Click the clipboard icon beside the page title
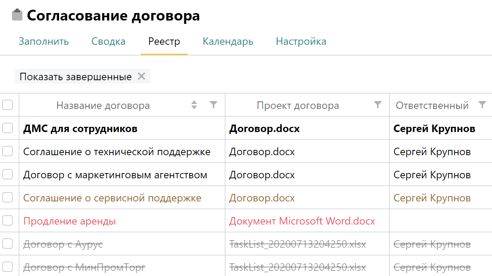This screenshot has height=276, width=492. 17,15
